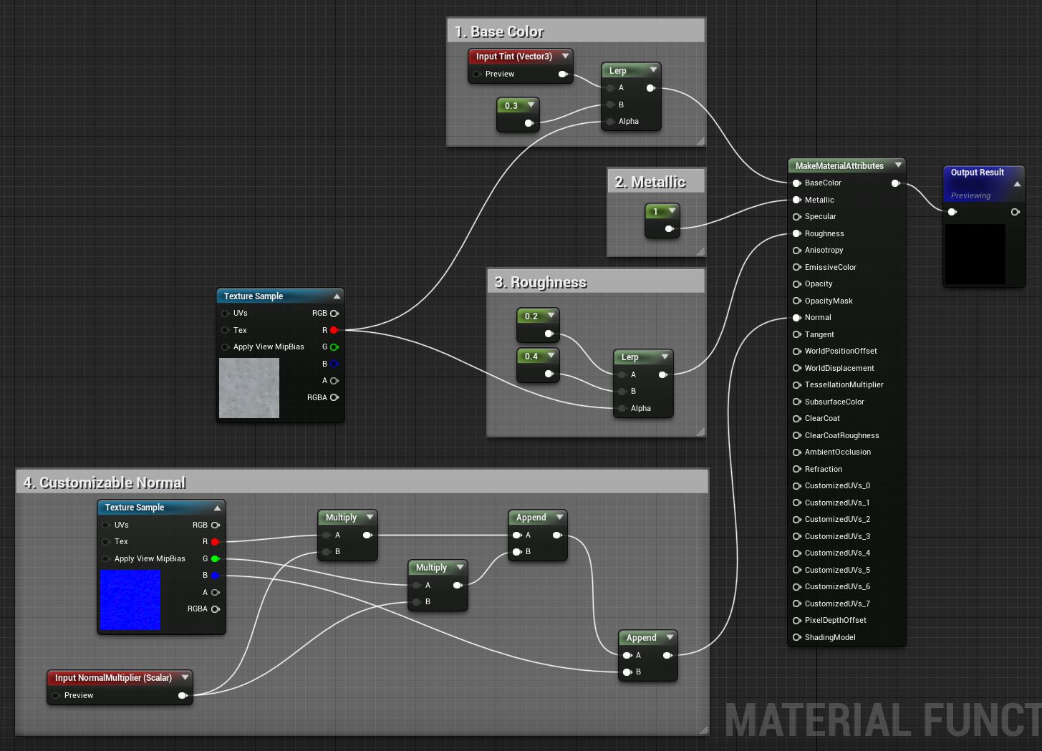1042x751 pixels.
Task: Click the Normal input pin on MakeMaterialAttributes
Action: pos(796,317)
